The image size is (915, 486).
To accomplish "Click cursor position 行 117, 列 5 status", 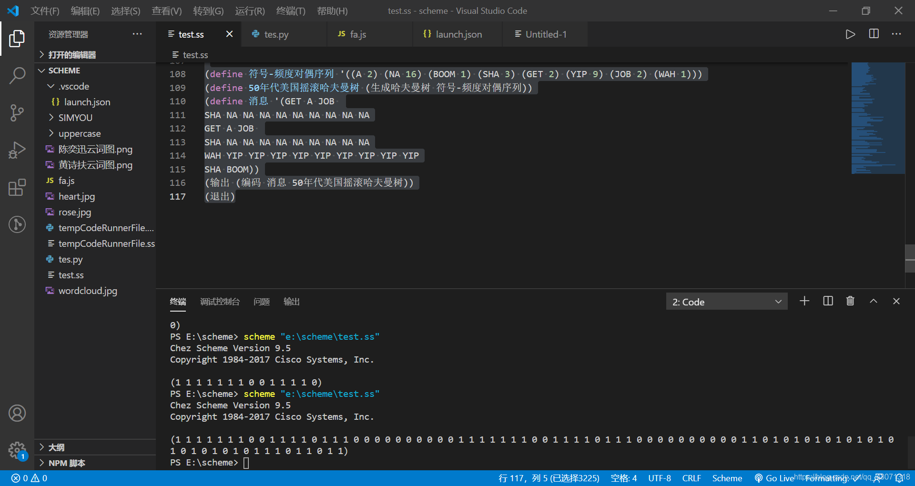I will click(x=549, y=478).
